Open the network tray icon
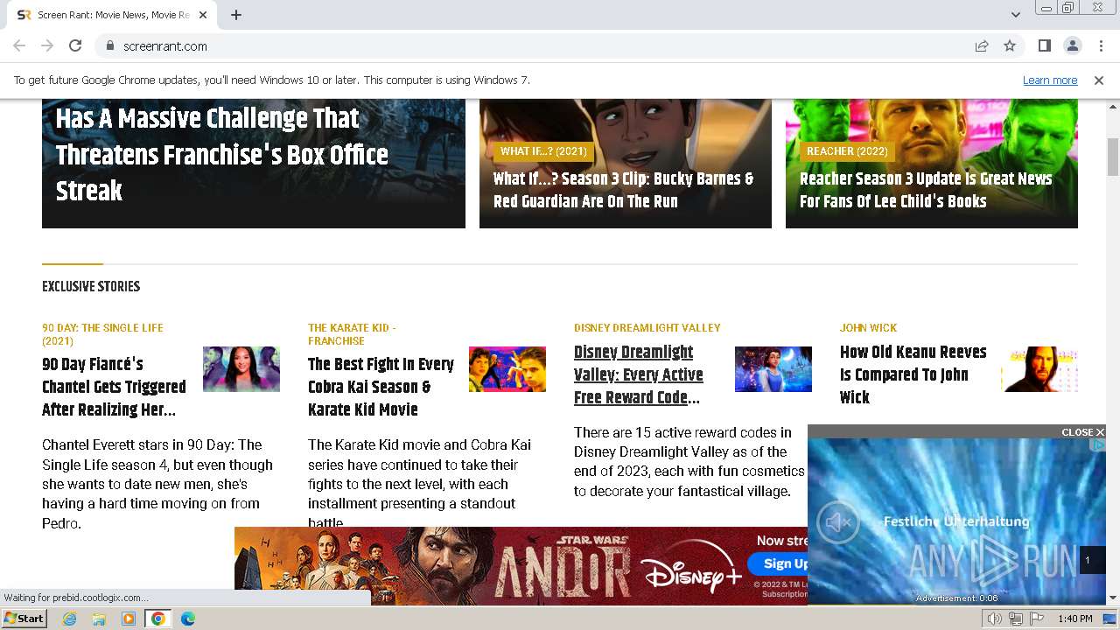The image size is (1120, 630). pyautogui.click(x=1015, y=619)
